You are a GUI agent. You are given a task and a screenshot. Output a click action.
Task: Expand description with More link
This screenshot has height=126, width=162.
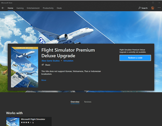pos(44,80)
